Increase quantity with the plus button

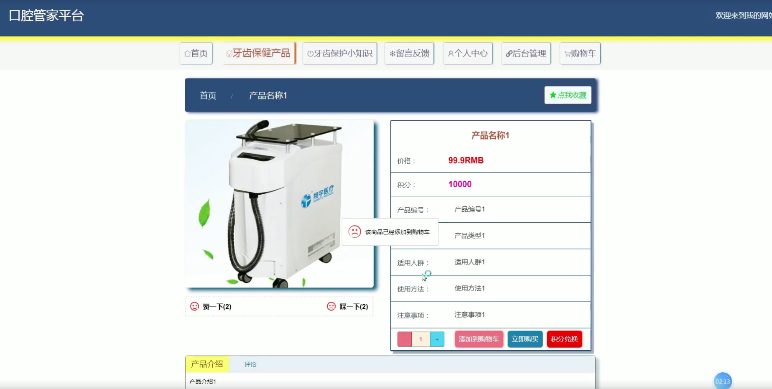click(x=437, y=339)
